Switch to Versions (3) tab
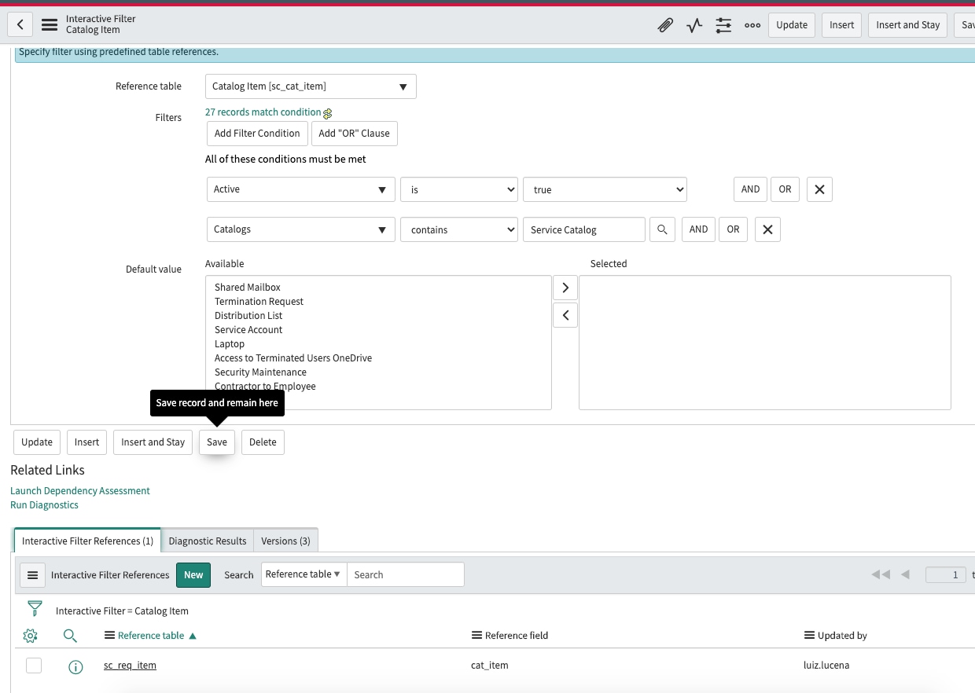The image size is (975, 693). click(285, 541)
